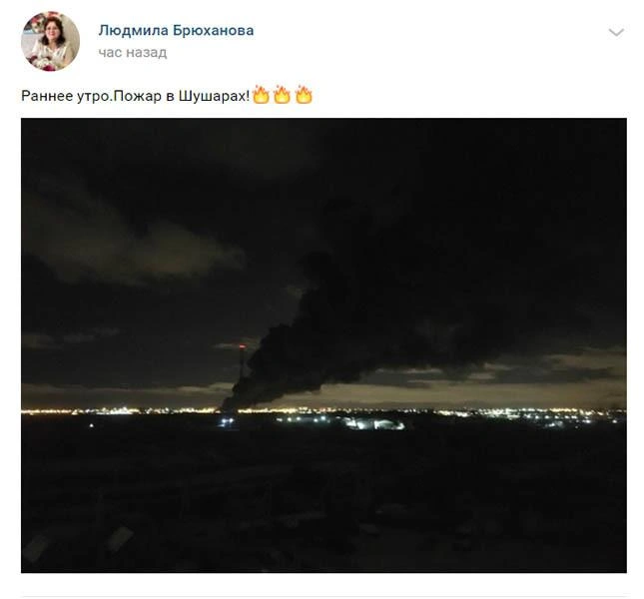Click the word "Пожар" in the post text

tap(138, 96)
